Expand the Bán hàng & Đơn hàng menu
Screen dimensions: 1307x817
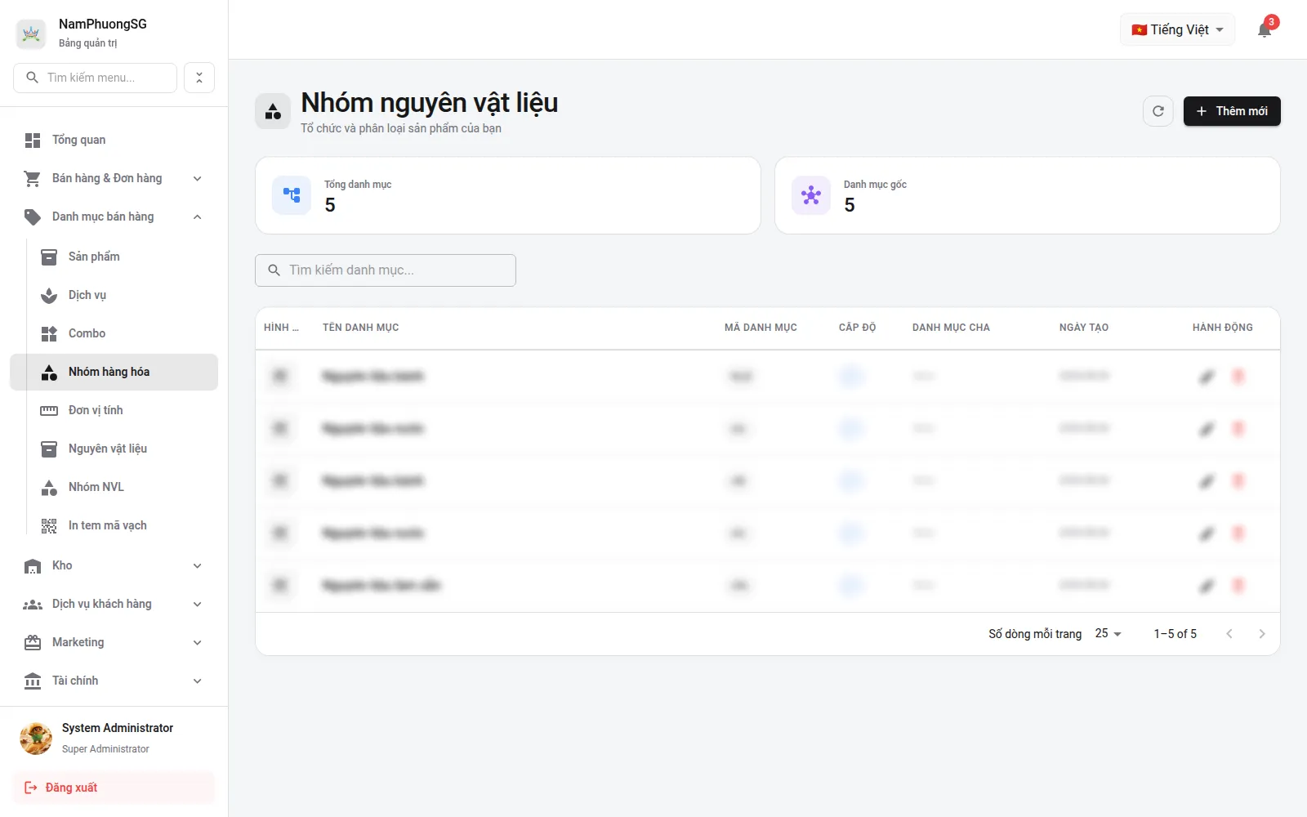(114, 178)
